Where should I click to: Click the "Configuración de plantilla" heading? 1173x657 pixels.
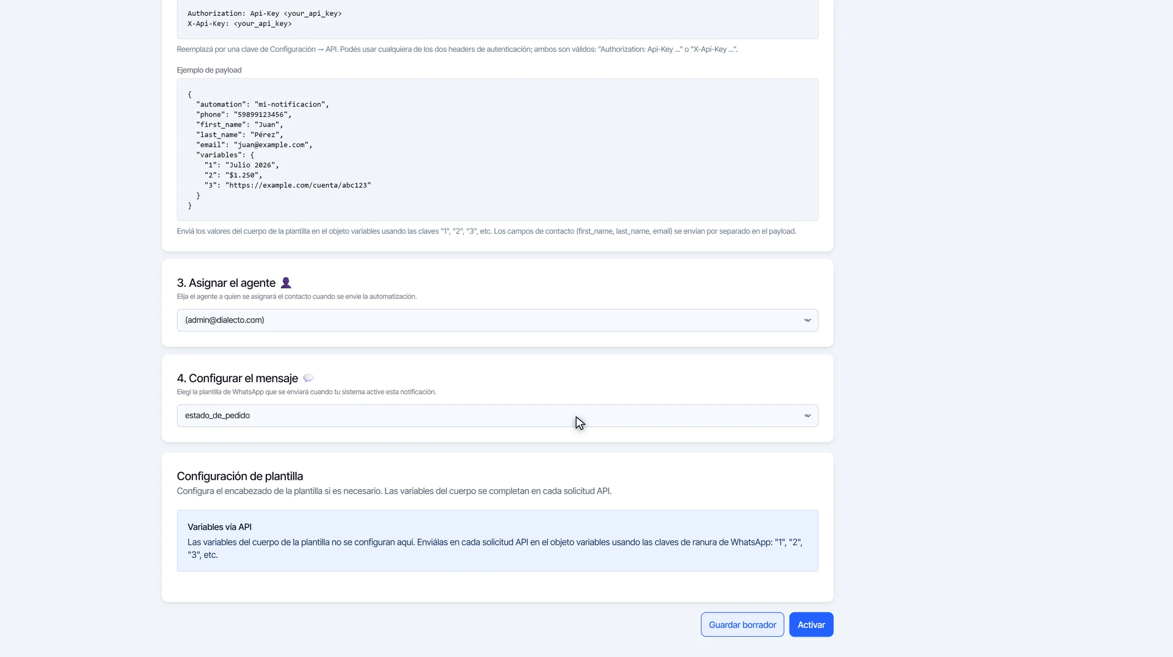click(239, 476)
